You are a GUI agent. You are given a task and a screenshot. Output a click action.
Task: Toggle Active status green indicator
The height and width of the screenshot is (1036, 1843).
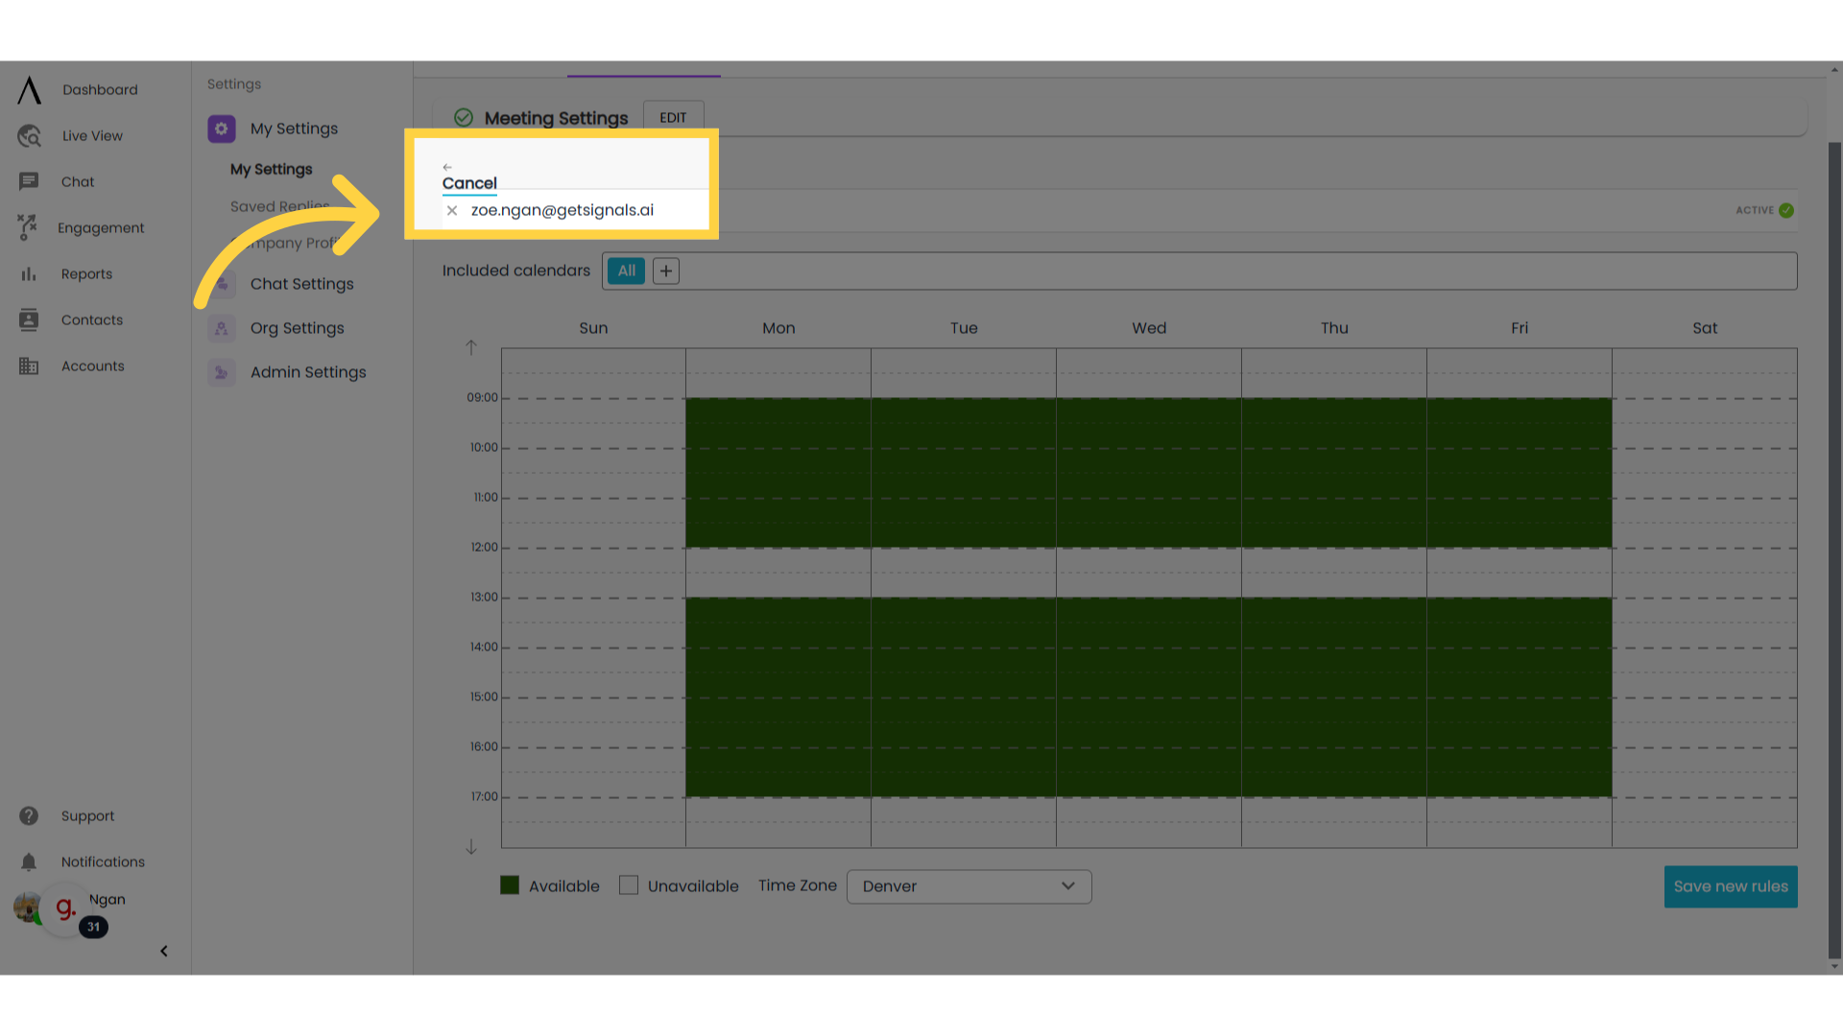point(1786,210)
